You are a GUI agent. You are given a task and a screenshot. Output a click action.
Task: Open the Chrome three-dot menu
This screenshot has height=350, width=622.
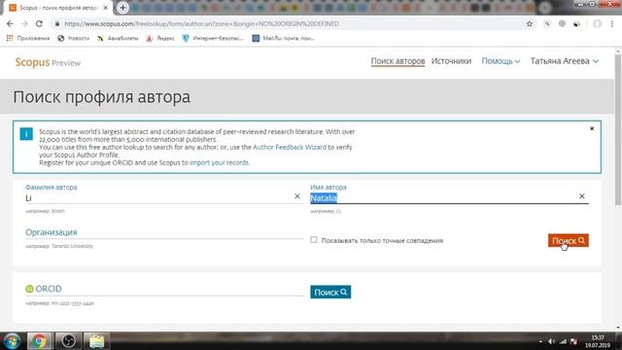point(612,23)
